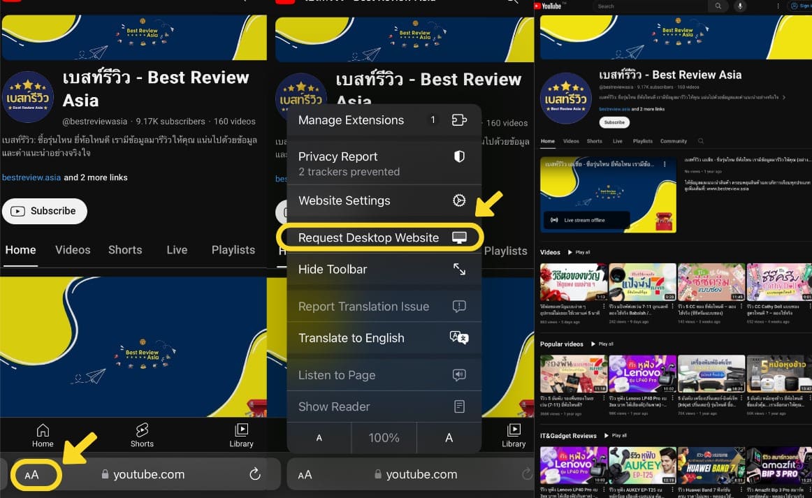Select the Home channel tab in left panel

click(21, 250)
